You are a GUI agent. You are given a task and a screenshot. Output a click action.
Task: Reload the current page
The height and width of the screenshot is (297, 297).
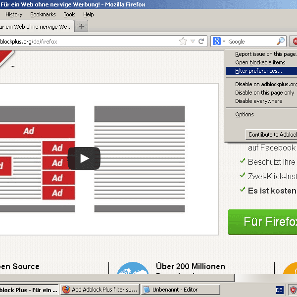(x=201, y=41)
